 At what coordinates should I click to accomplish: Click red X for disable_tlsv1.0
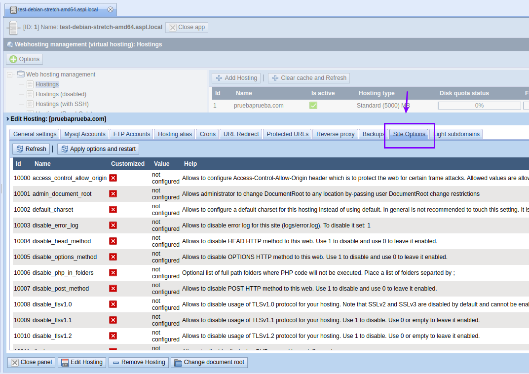[113, 304]
